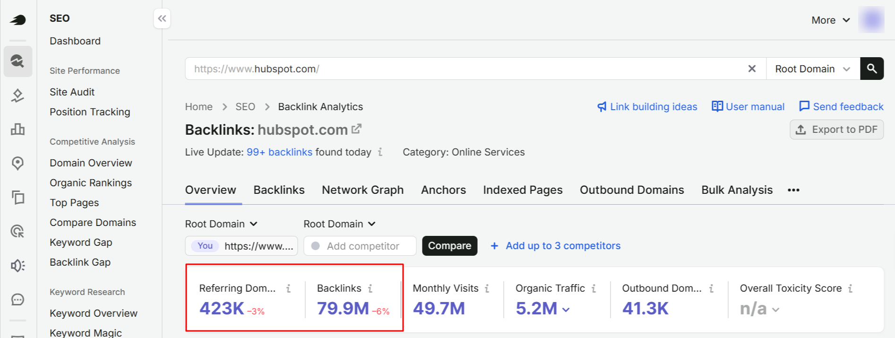Click the info icon for Backlinks metric
This screenshot has width=895, height=338.
click(x=370, y=288)
